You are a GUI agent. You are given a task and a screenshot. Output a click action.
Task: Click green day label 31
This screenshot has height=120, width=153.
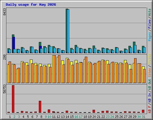point(143,117)
